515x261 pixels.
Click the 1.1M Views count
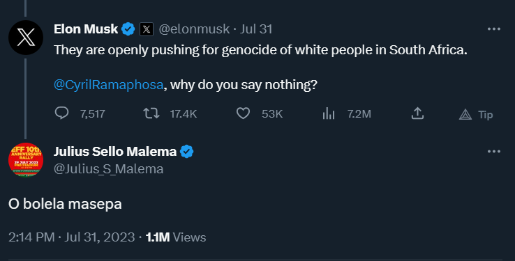point(176,237)
